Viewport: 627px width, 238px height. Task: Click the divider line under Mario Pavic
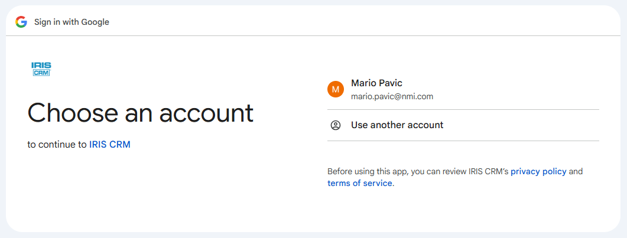(463, 110)
